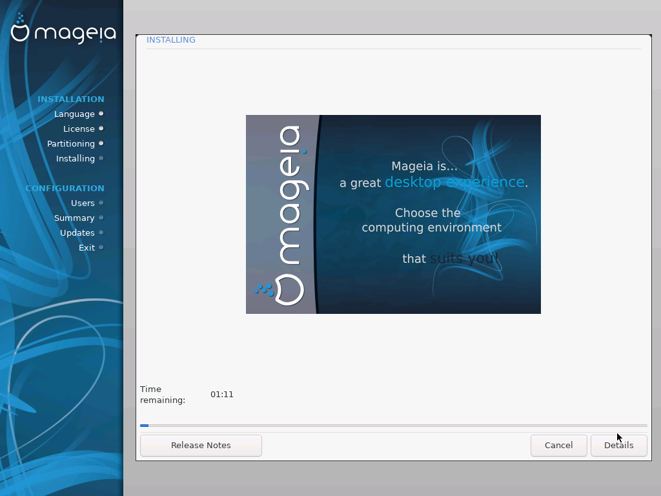Click the dot beside Partitioning
Image resolution: width=661 pixels, height=496 pixels.
(x=101, y=143)
